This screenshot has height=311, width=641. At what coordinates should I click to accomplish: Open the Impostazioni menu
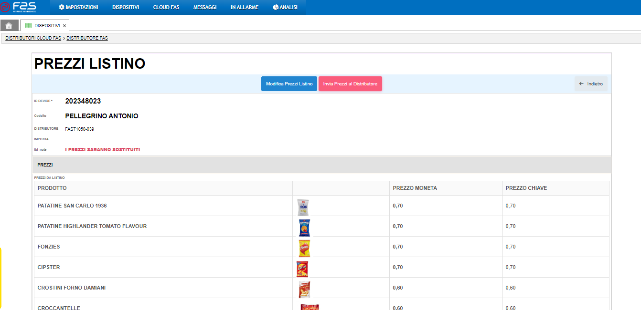coord(78,7)
